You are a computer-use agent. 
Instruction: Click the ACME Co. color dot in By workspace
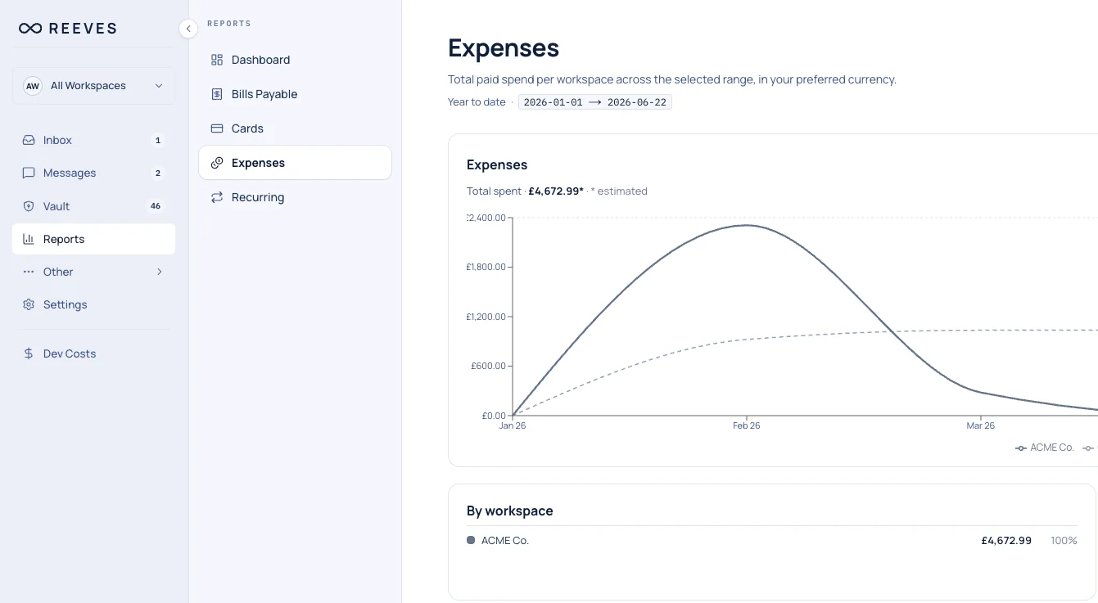pos(471,540)
